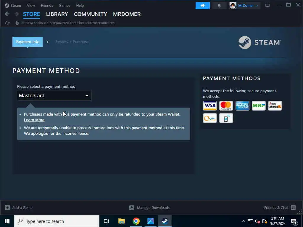Click the American Express logo
The height and width of the screenshot is (227, 303).
pyautogui.click(x=242, y=106)
